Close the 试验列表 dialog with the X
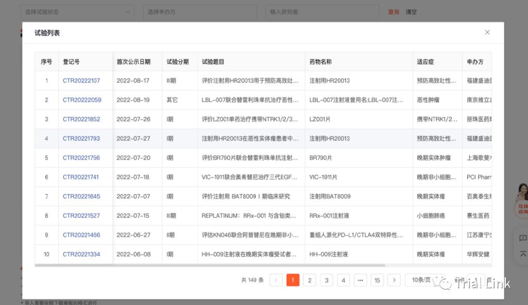This screenshot has height=305, width=528. pyautogui.click(x=487, y=32)
